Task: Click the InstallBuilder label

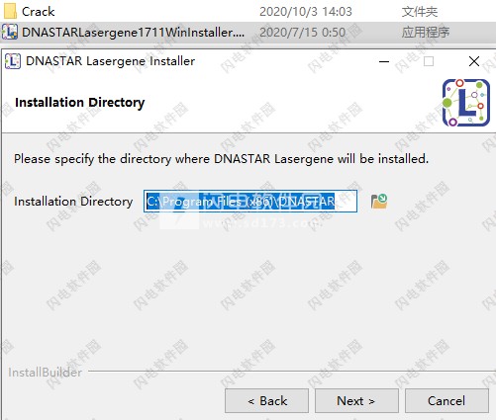Action: click(x=46, y=373)
